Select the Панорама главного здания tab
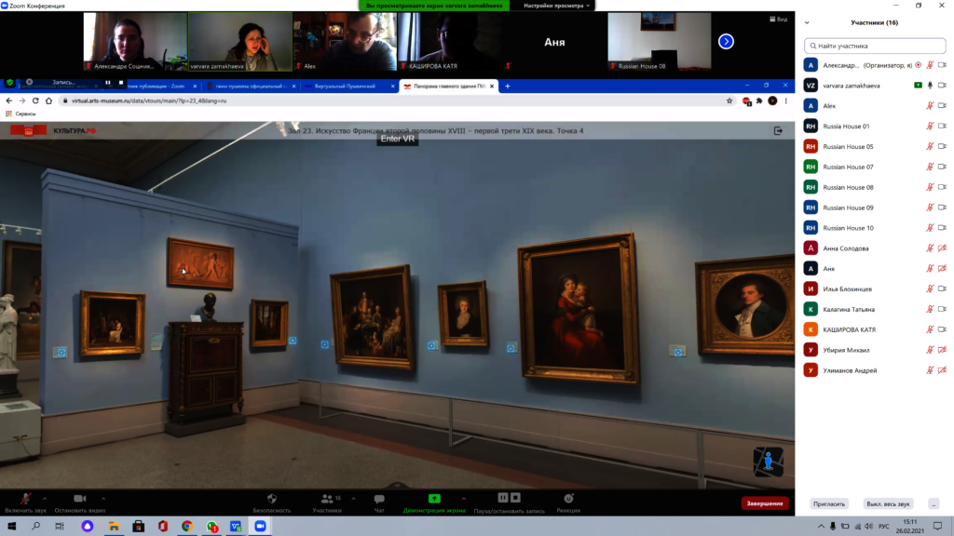The image size is (954, 536). [x=449, y=87]
